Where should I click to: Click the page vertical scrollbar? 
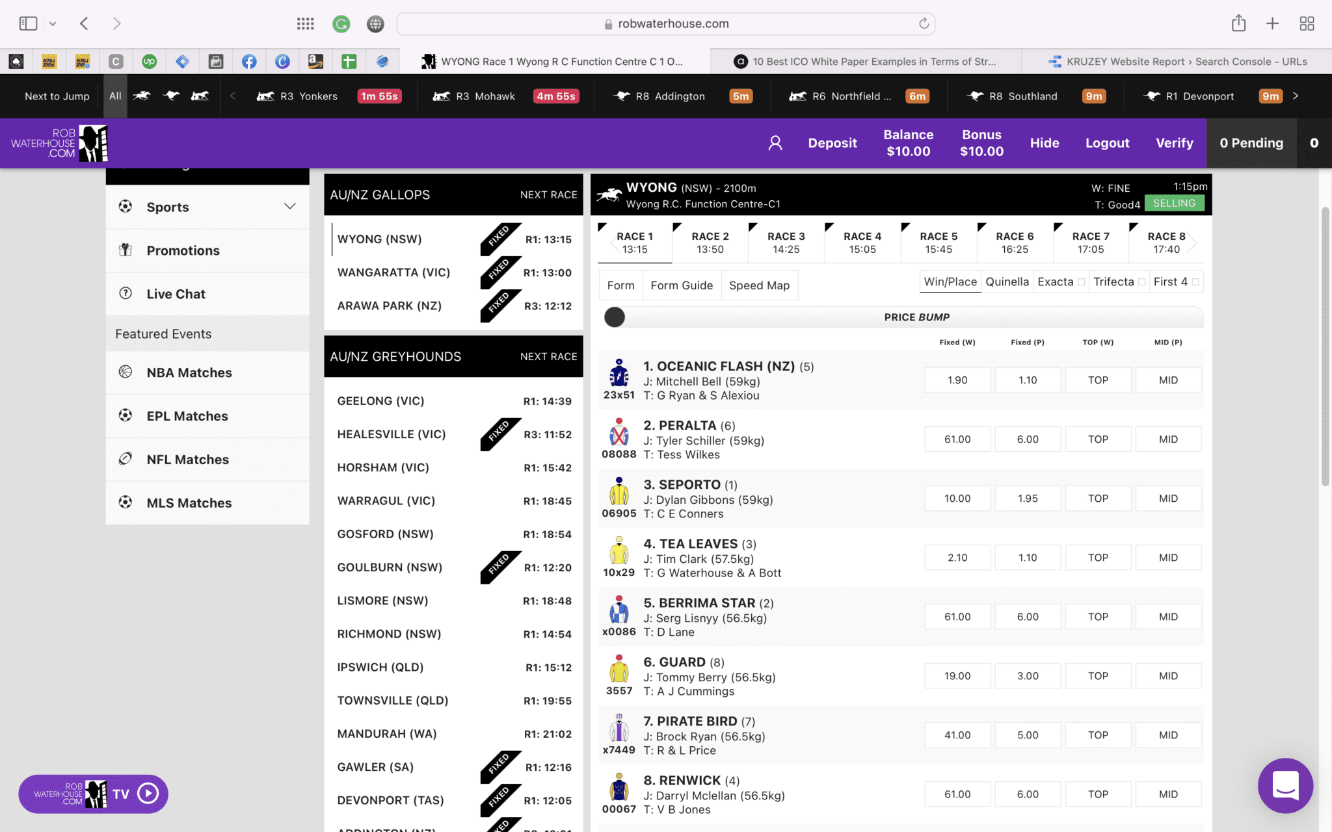[x=1325, y=346]
